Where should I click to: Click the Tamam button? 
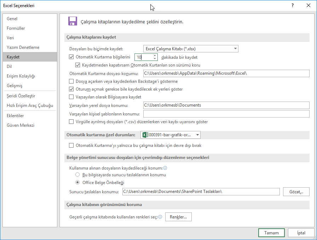coord(271,233)
